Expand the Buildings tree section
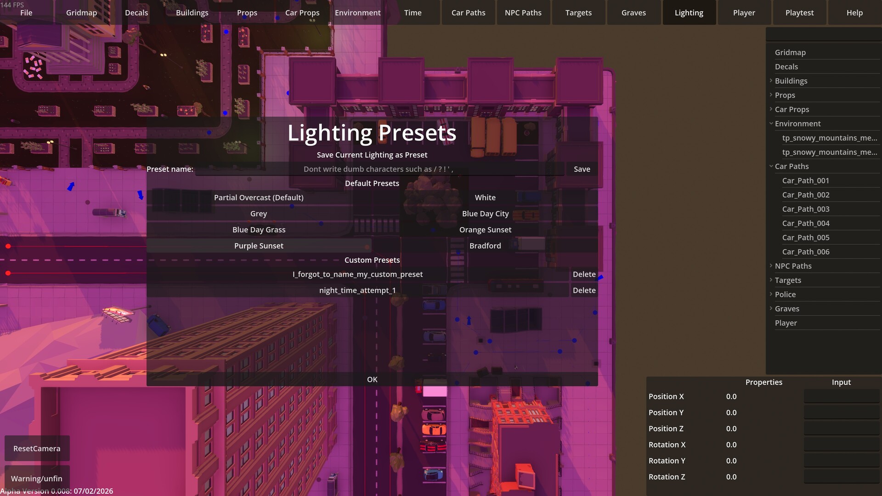This screenshot has height=496, width=882. click(x=771, y=81)
